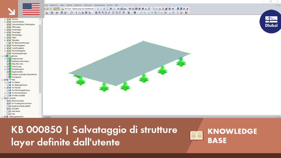Image resolution: width=281 pixels, height=158 pixels.
Task: Open the Zusatzmodule menu
Action: pos(99,5)
